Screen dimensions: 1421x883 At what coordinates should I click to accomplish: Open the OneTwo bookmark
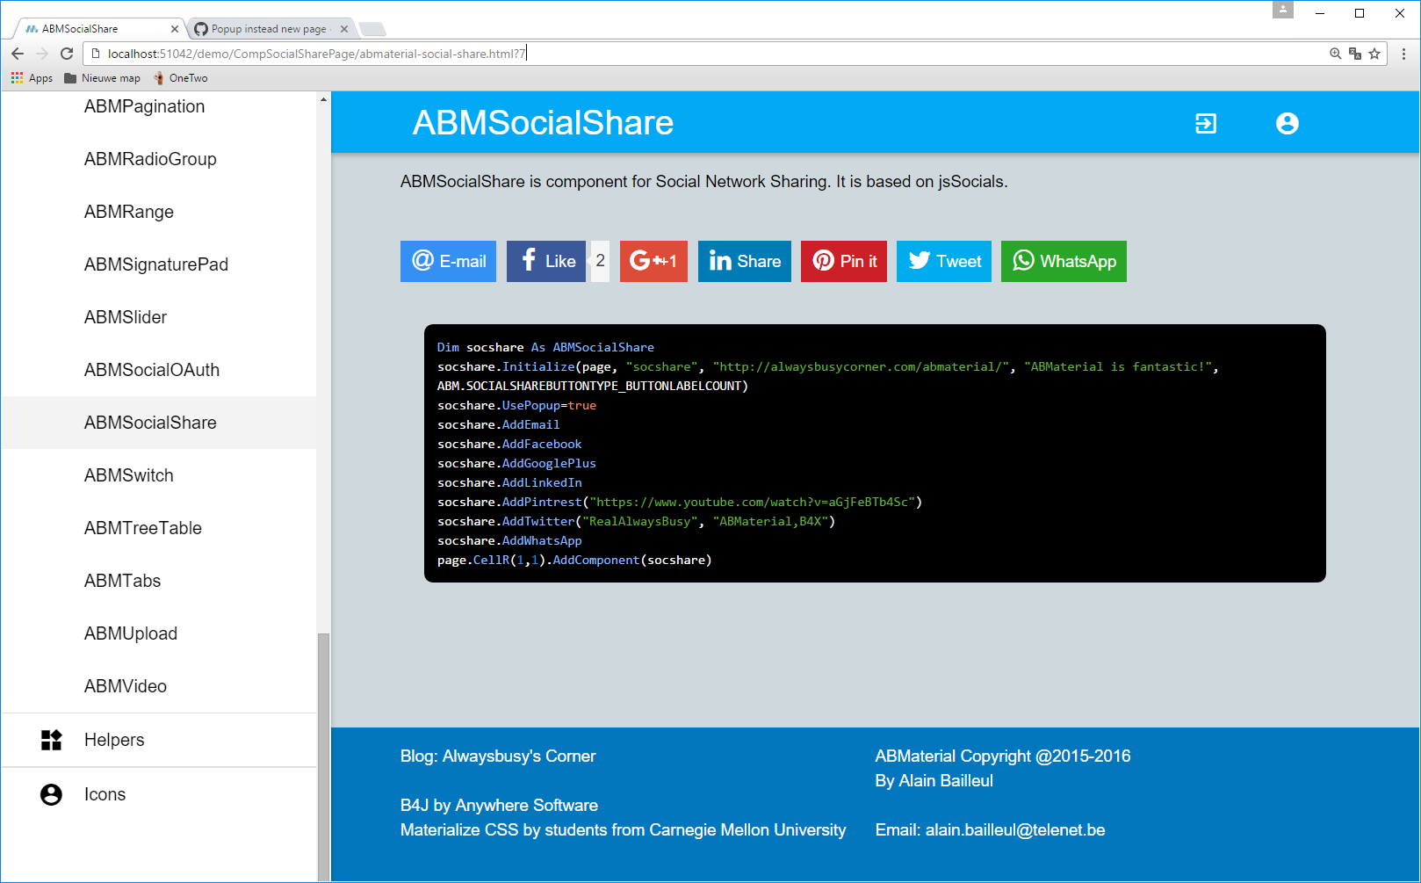181,78
